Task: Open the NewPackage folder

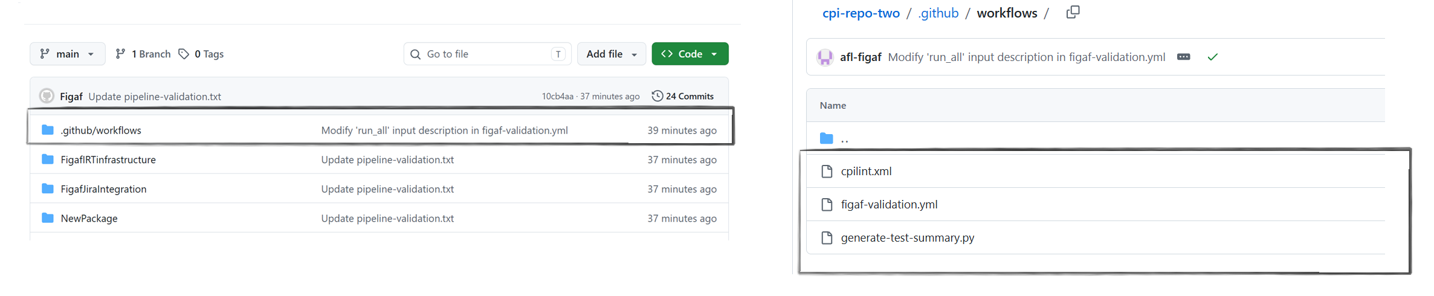Action: tap(89, 218)
